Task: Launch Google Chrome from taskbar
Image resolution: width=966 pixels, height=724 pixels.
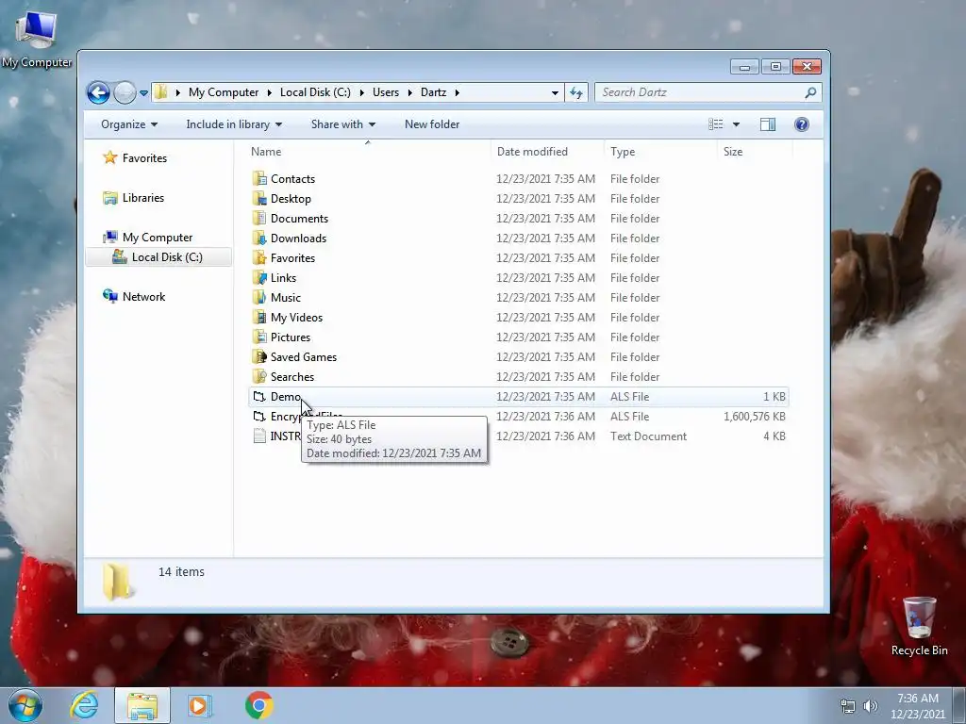Action: tap(258, 705)
